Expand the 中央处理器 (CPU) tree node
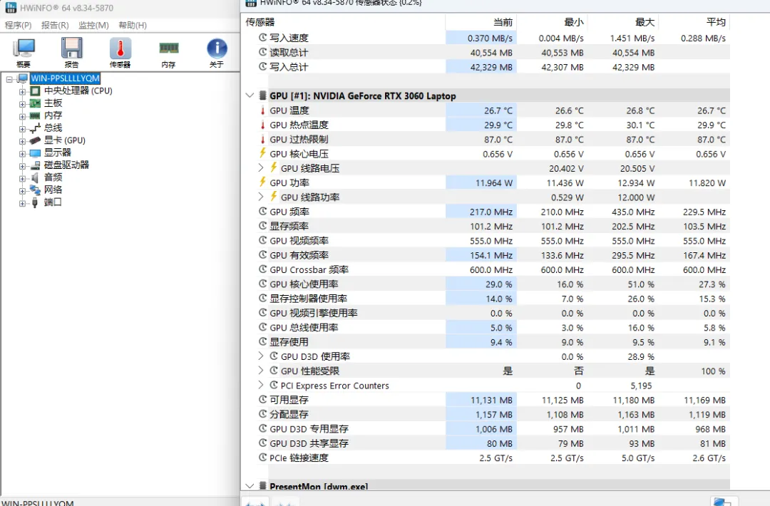Image resolution: width=770 pixels, height=506 pixels. click(22, 91)
